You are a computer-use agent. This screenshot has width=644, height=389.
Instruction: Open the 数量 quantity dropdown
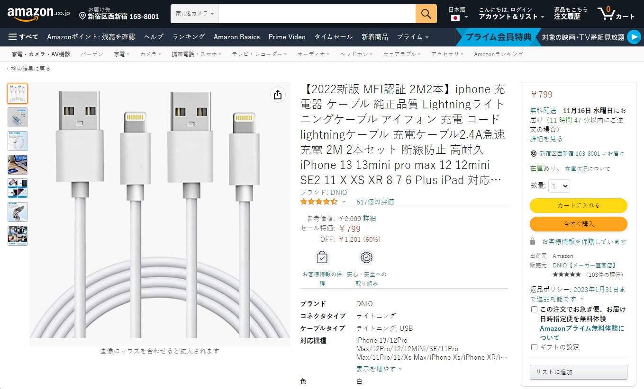[559, 186]
